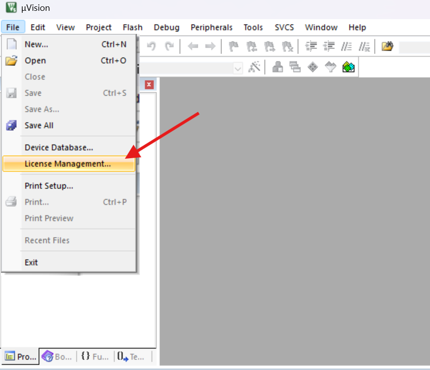The width and height of the screenshot is (430, 370).
Task: Open the Flash menu
Action: coord(132,28)
